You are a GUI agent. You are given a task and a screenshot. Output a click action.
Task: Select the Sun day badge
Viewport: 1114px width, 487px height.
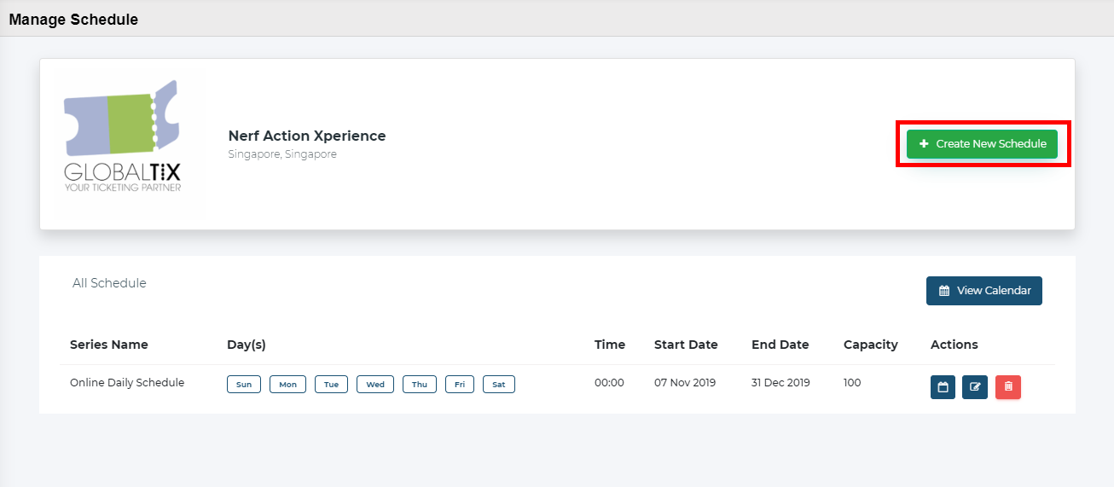[x=244, y=385]
